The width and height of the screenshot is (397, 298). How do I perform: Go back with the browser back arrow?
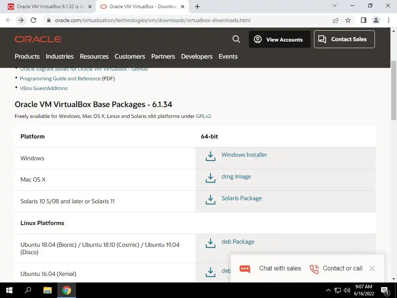click(x=9, y=20)
